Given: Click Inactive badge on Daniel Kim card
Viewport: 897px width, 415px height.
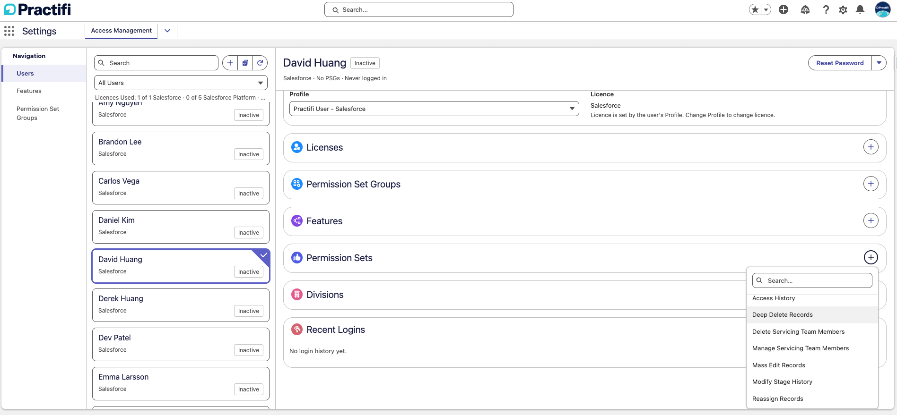Looking at the screenshot, I should 249,233.
